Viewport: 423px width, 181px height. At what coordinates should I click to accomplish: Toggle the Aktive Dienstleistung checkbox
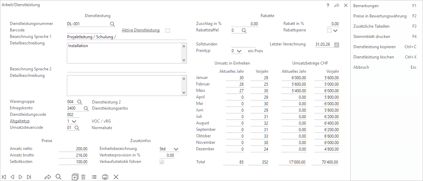(167, 30)
